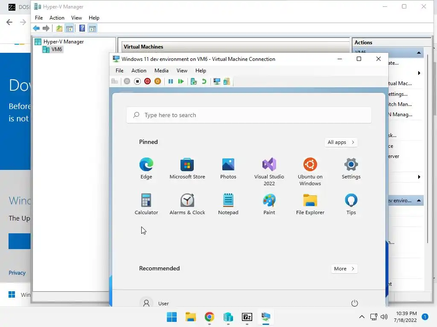
Task: Pause the virtual machine
Action: pos(171,81)
